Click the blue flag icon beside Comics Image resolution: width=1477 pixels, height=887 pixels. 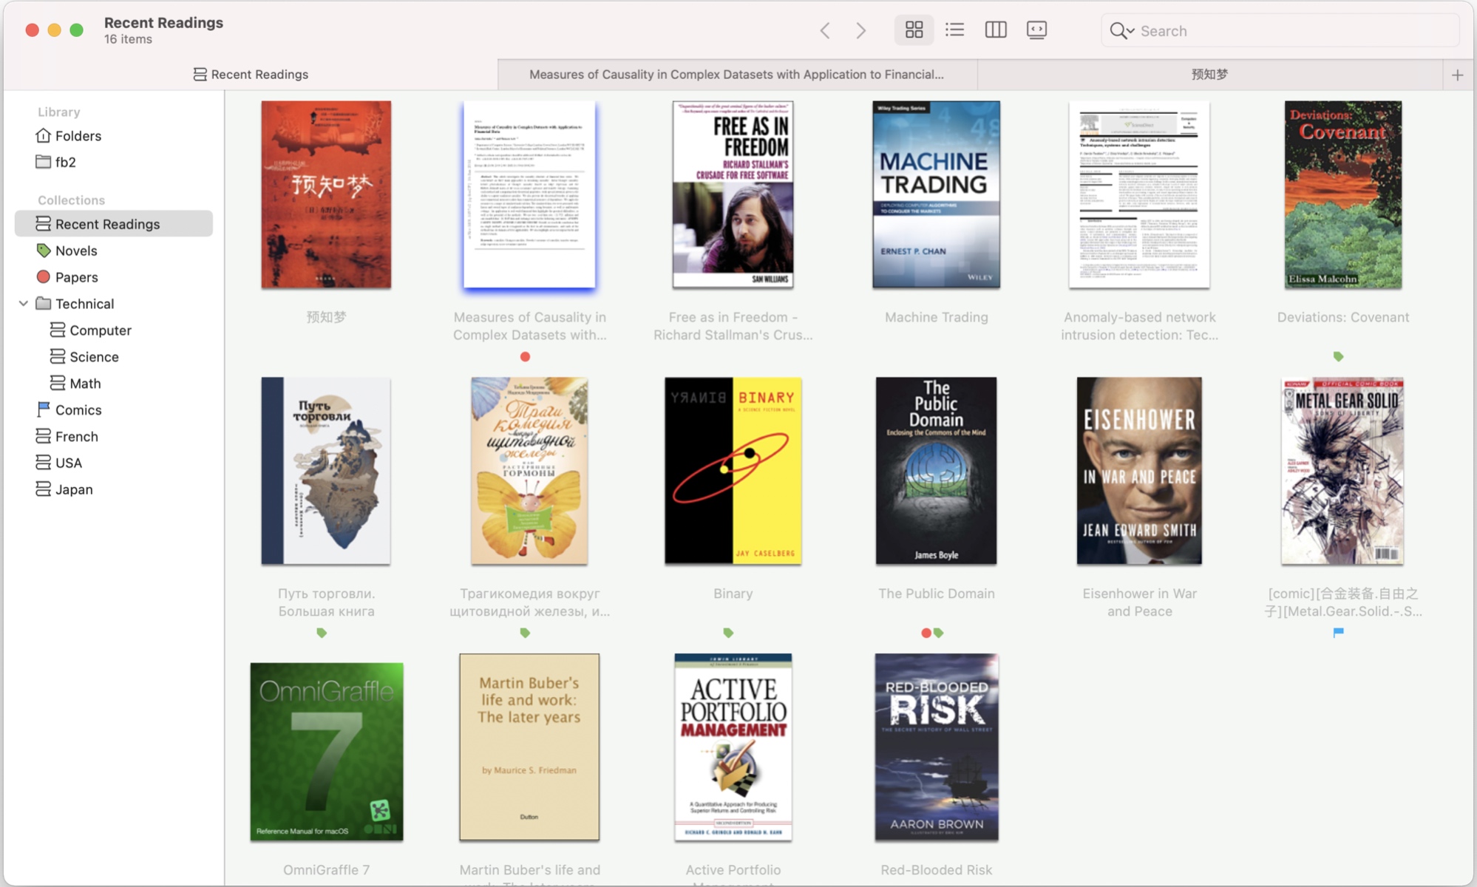44,409
